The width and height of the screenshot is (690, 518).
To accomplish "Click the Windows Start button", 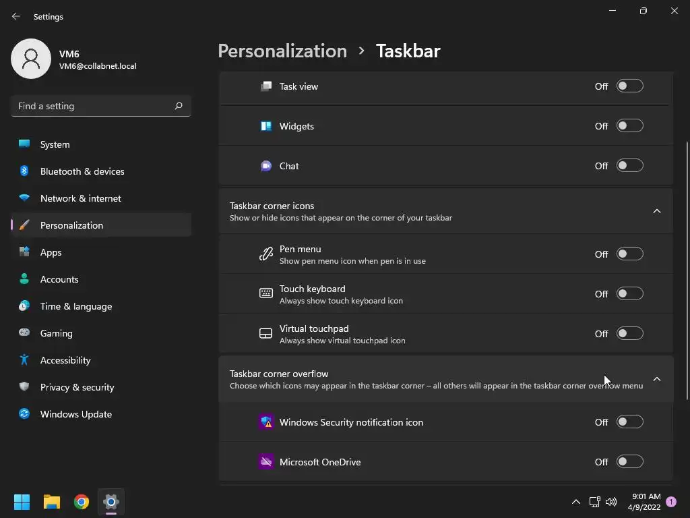I will (22, 502).
